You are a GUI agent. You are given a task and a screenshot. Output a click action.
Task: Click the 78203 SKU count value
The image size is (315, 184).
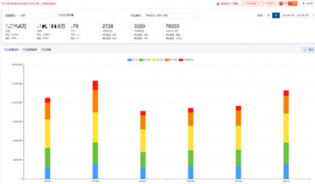click(172, 26)
